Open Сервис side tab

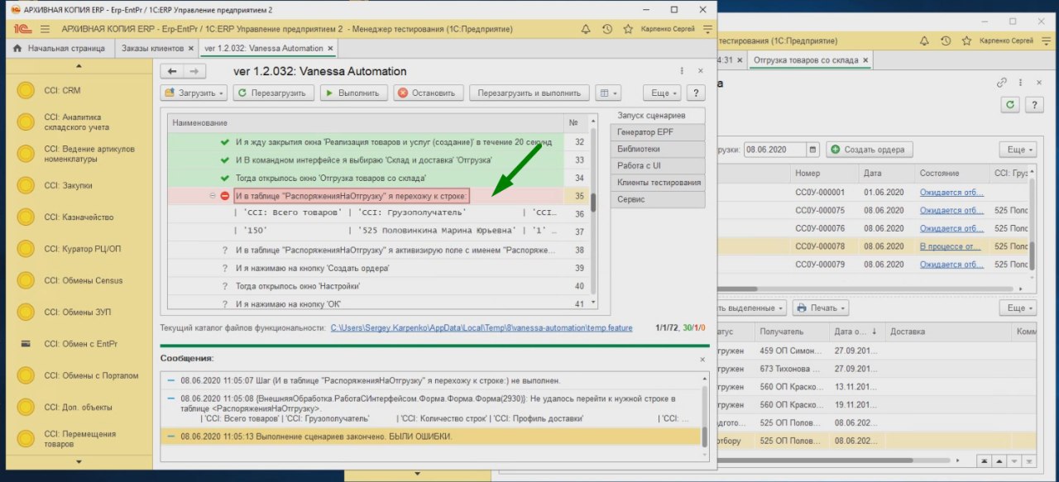[x=657, y=199]
